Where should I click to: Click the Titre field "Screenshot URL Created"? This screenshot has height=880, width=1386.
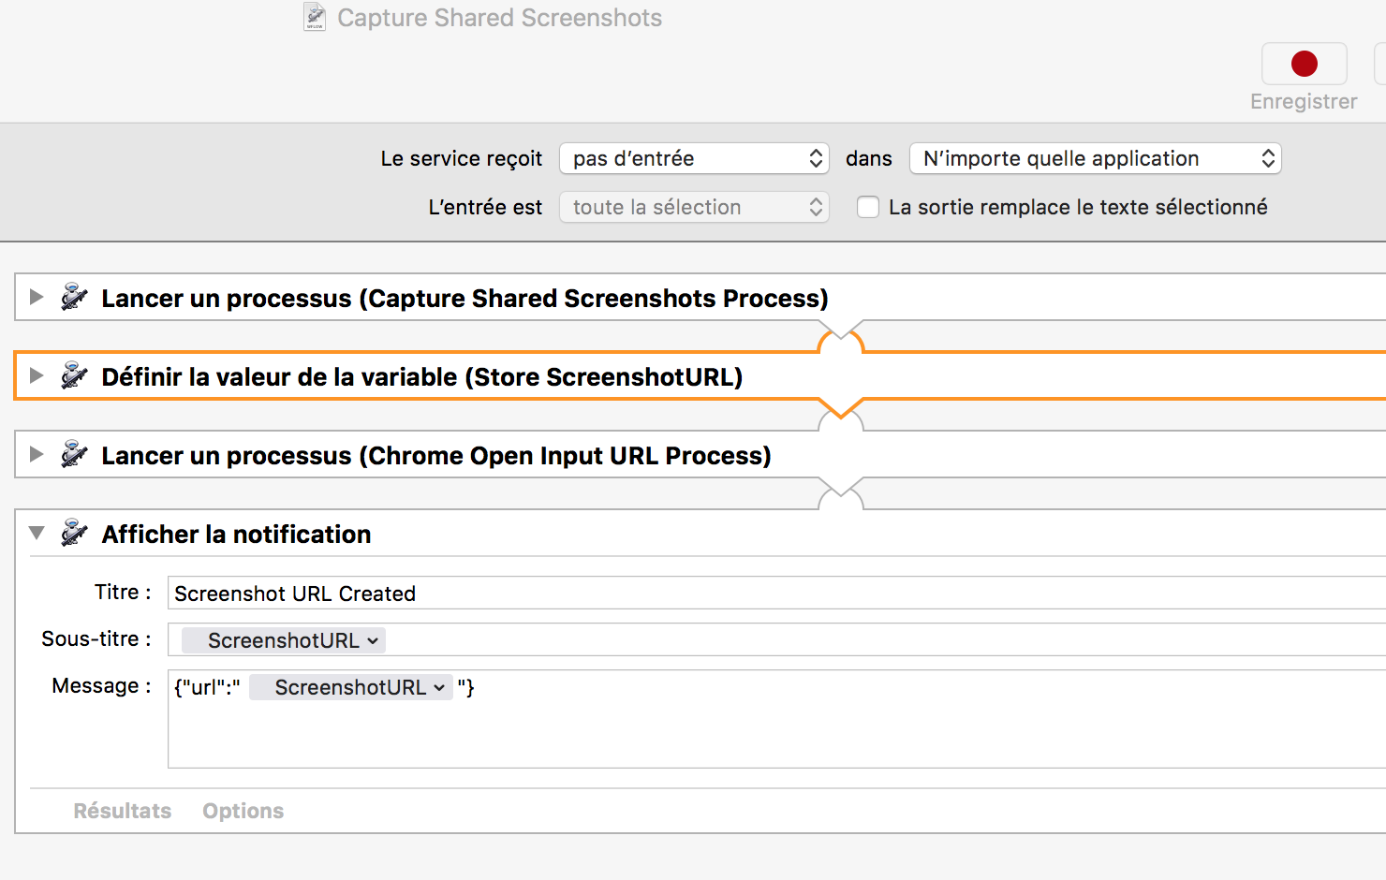click(x=749, y=594)
